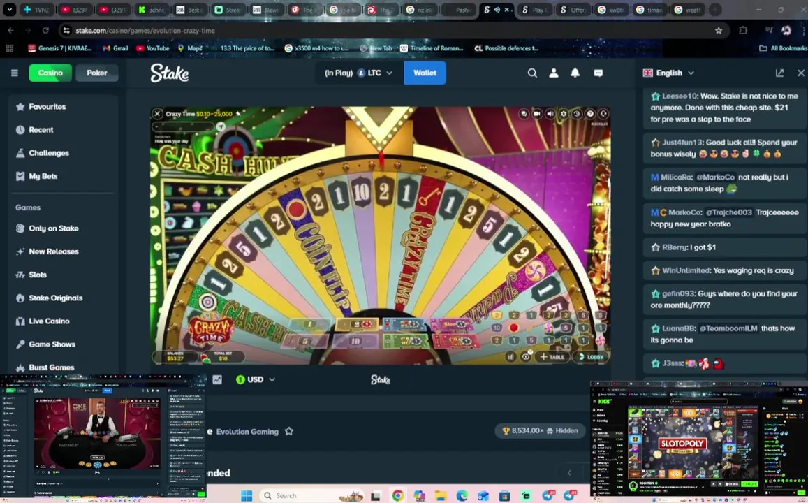Image resolution: width=808 pixels, height=503 pixels.
Task: Open Microsoft Edge from the taskbar
Action: [x=462, y=496]
